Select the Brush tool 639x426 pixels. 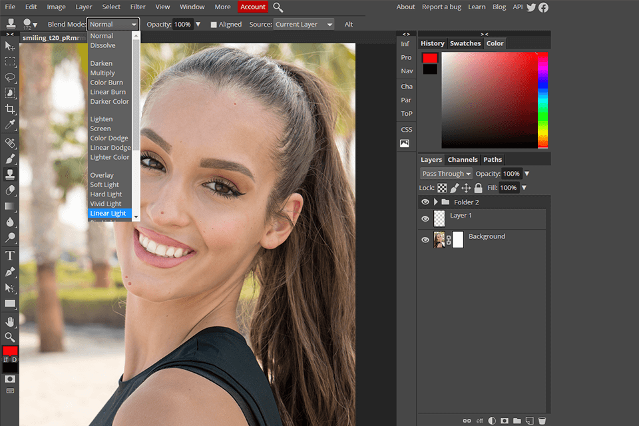[10, 159]
